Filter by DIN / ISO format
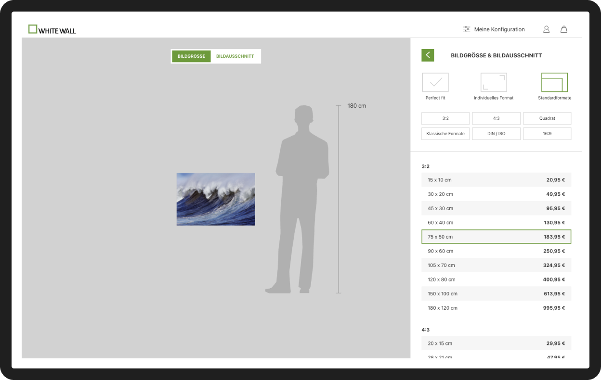Viewport: 601px width, 380px height. pos(496,134)
